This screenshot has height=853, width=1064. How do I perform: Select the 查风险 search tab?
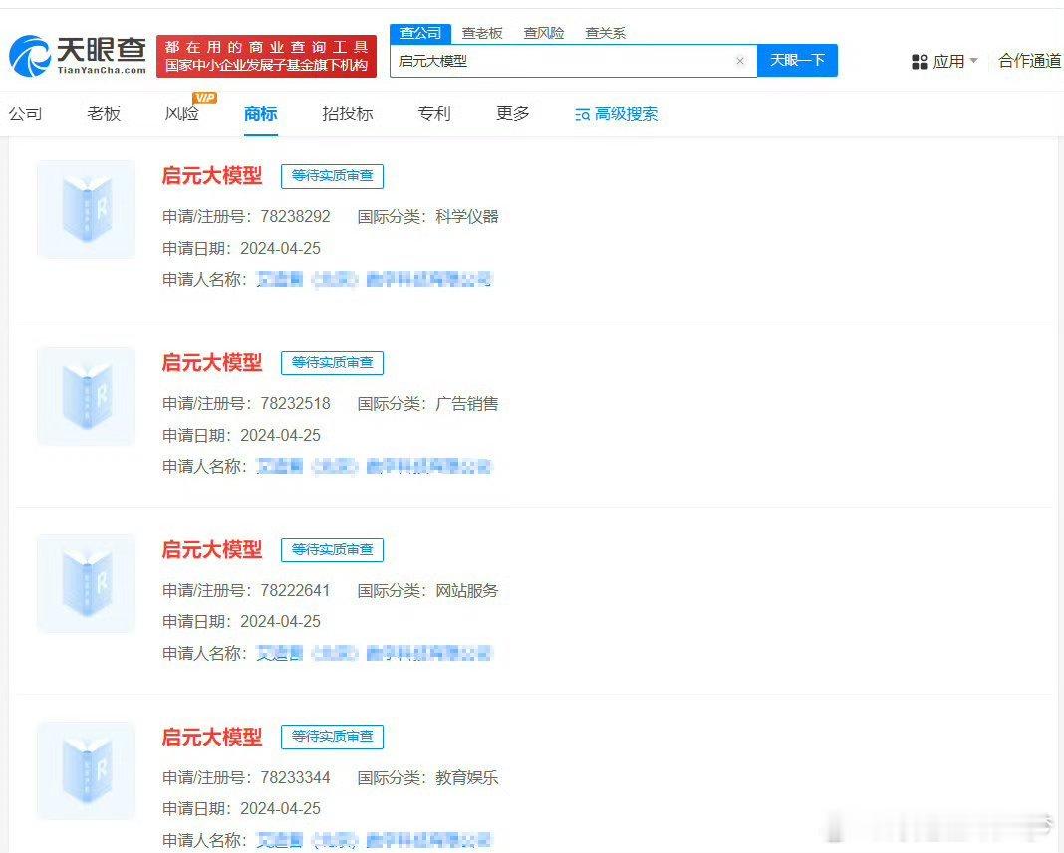(x=544, y=33)
